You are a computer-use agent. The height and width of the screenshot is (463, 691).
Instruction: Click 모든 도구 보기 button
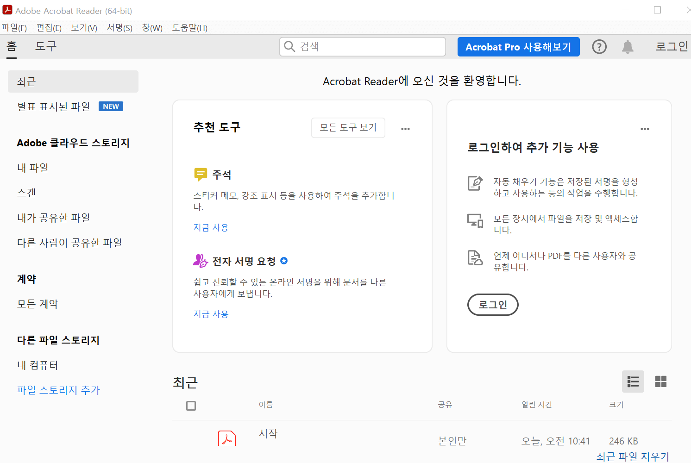348,127
